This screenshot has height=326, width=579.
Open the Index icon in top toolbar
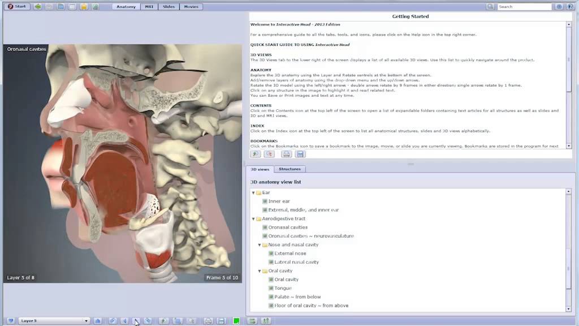72,7
